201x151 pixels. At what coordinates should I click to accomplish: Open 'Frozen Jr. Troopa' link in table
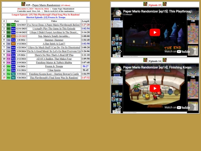(x=54, y=66)
